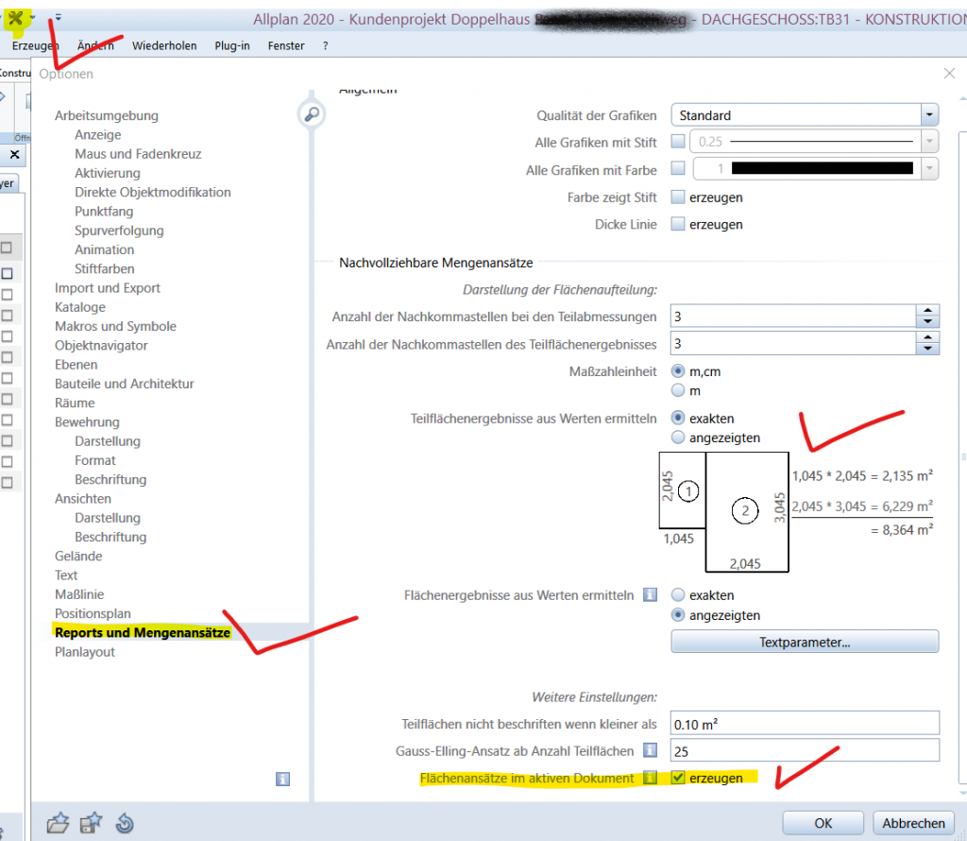Screen dimensions: 967x841
Task: Open the pen thickness dropdown showing 0.25
Action: pyautogui.click(x=928, y=139)
